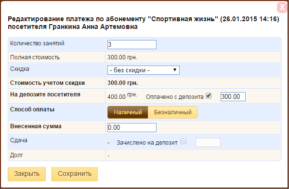
Task: Click the Полная стоимость 300.00 грн. value
Action: 122,57
